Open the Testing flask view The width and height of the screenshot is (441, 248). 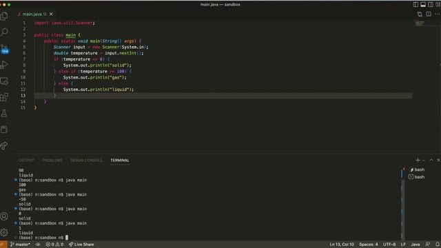(x=4, y=113)
